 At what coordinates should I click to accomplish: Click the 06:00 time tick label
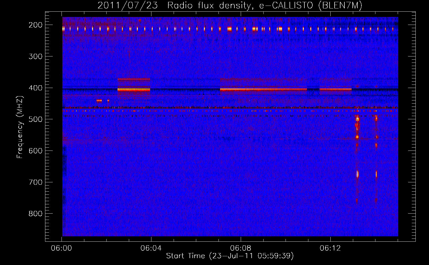[62, 248]
